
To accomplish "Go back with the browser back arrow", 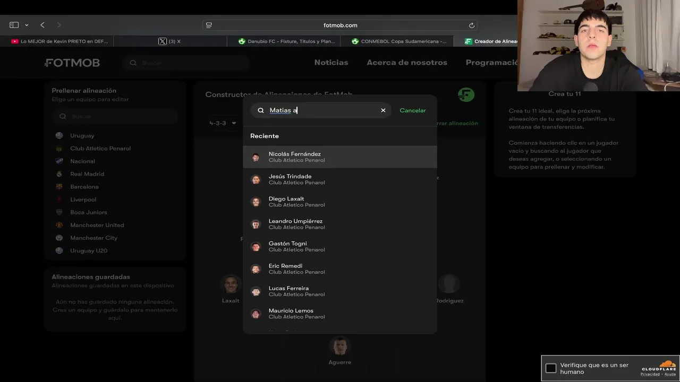I will (x=42, y=25).
